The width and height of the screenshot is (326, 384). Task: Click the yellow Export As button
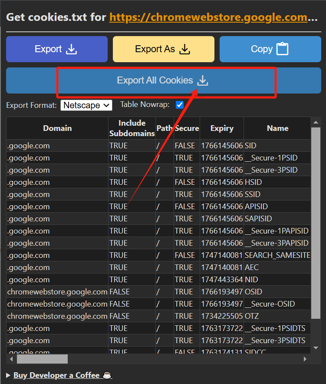164,49
